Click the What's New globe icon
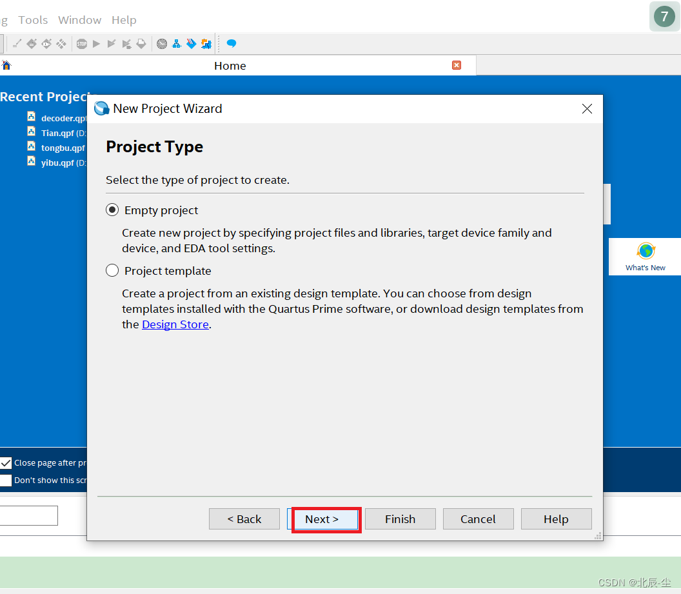The width and height of the screenshot is (681, 594). click(646, 252)
